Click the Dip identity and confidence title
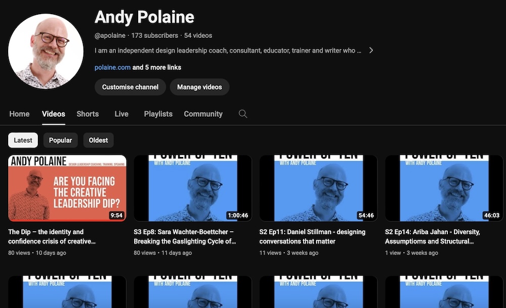This screenshot has width=506, height=308. click(52, 236)
